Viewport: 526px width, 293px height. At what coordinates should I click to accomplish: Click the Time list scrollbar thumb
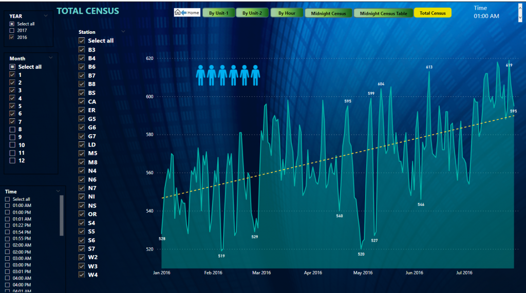coord(62,215)
